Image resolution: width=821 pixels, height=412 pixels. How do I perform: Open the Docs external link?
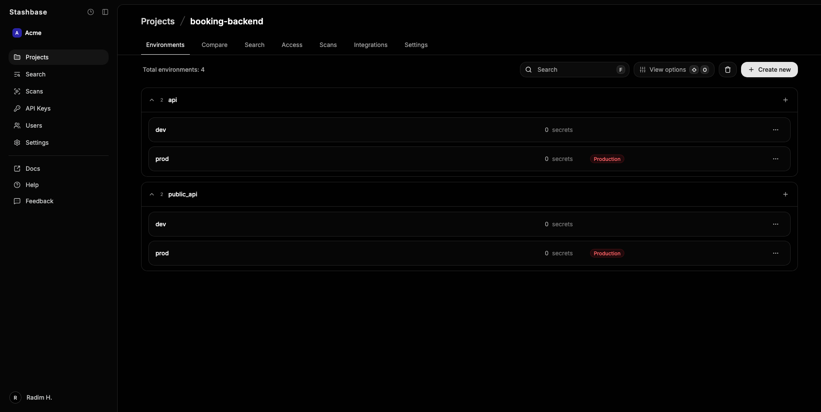click(x=59, y=169)
